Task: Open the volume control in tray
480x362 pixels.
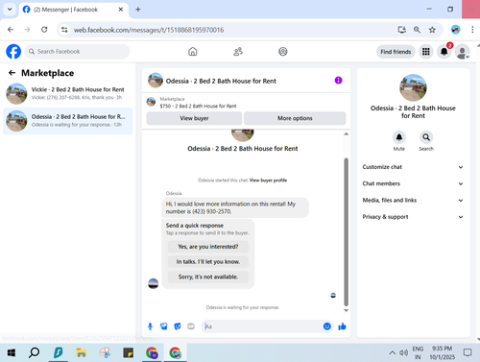Action: (x=403, y=352)
